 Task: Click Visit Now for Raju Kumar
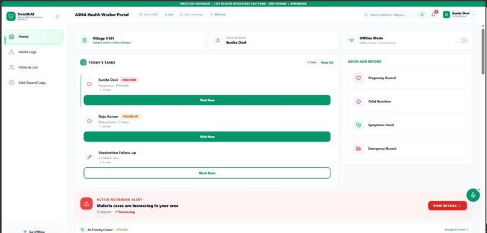(x=207, y=136)
